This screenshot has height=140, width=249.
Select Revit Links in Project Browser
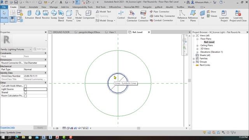205,65
